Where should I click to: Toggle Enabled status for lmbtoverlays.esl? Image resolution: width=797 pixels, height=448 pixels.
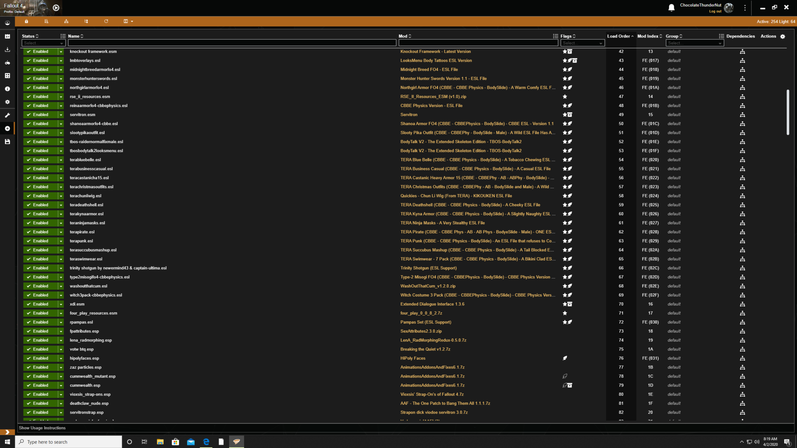coord(40,61)
